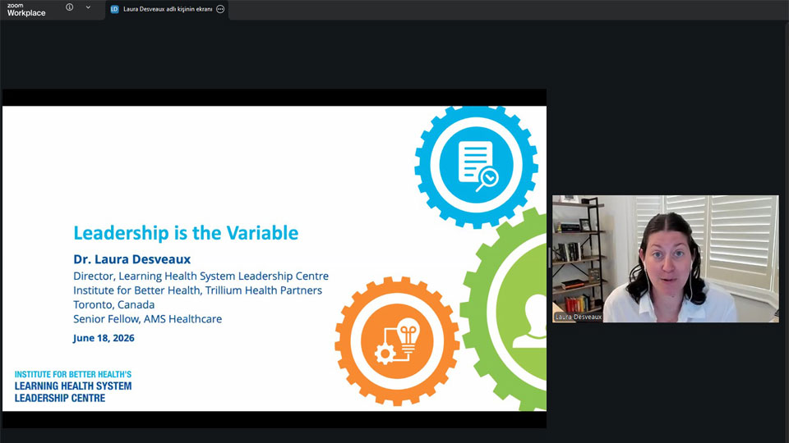This screenshot has width=789, height=443.
Task: Click the Laura Desveaux name label on video
Action: [578, 317]
